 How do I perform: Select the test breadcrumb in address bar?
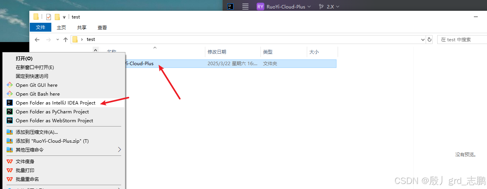[x=91, y=39]
